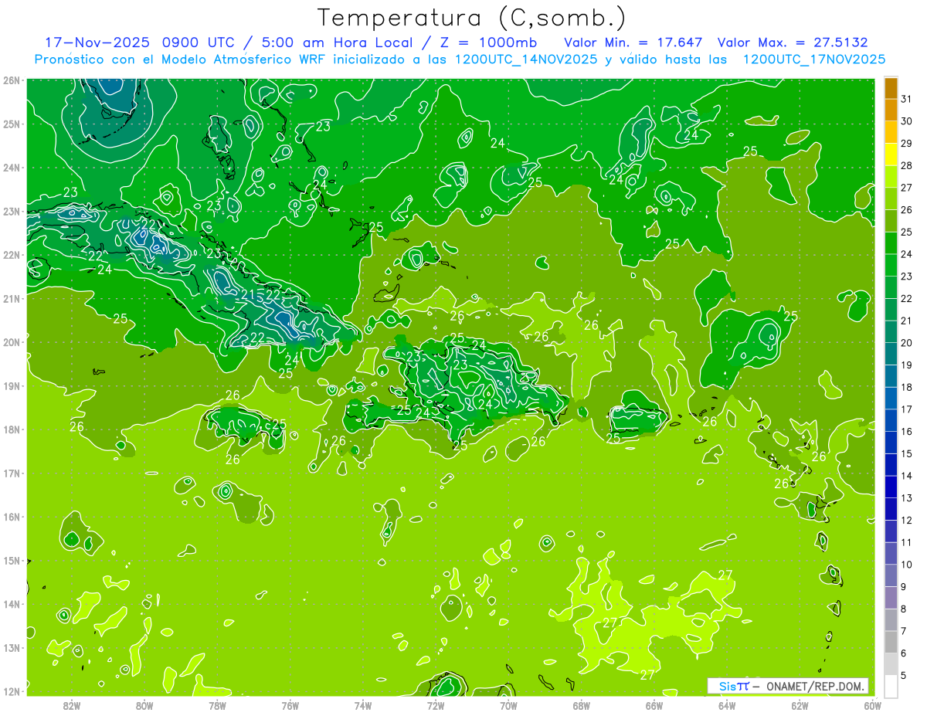Viewport: 927px width, 716px height.
Task: Click the legend value 20
Action: click(906, 342)
